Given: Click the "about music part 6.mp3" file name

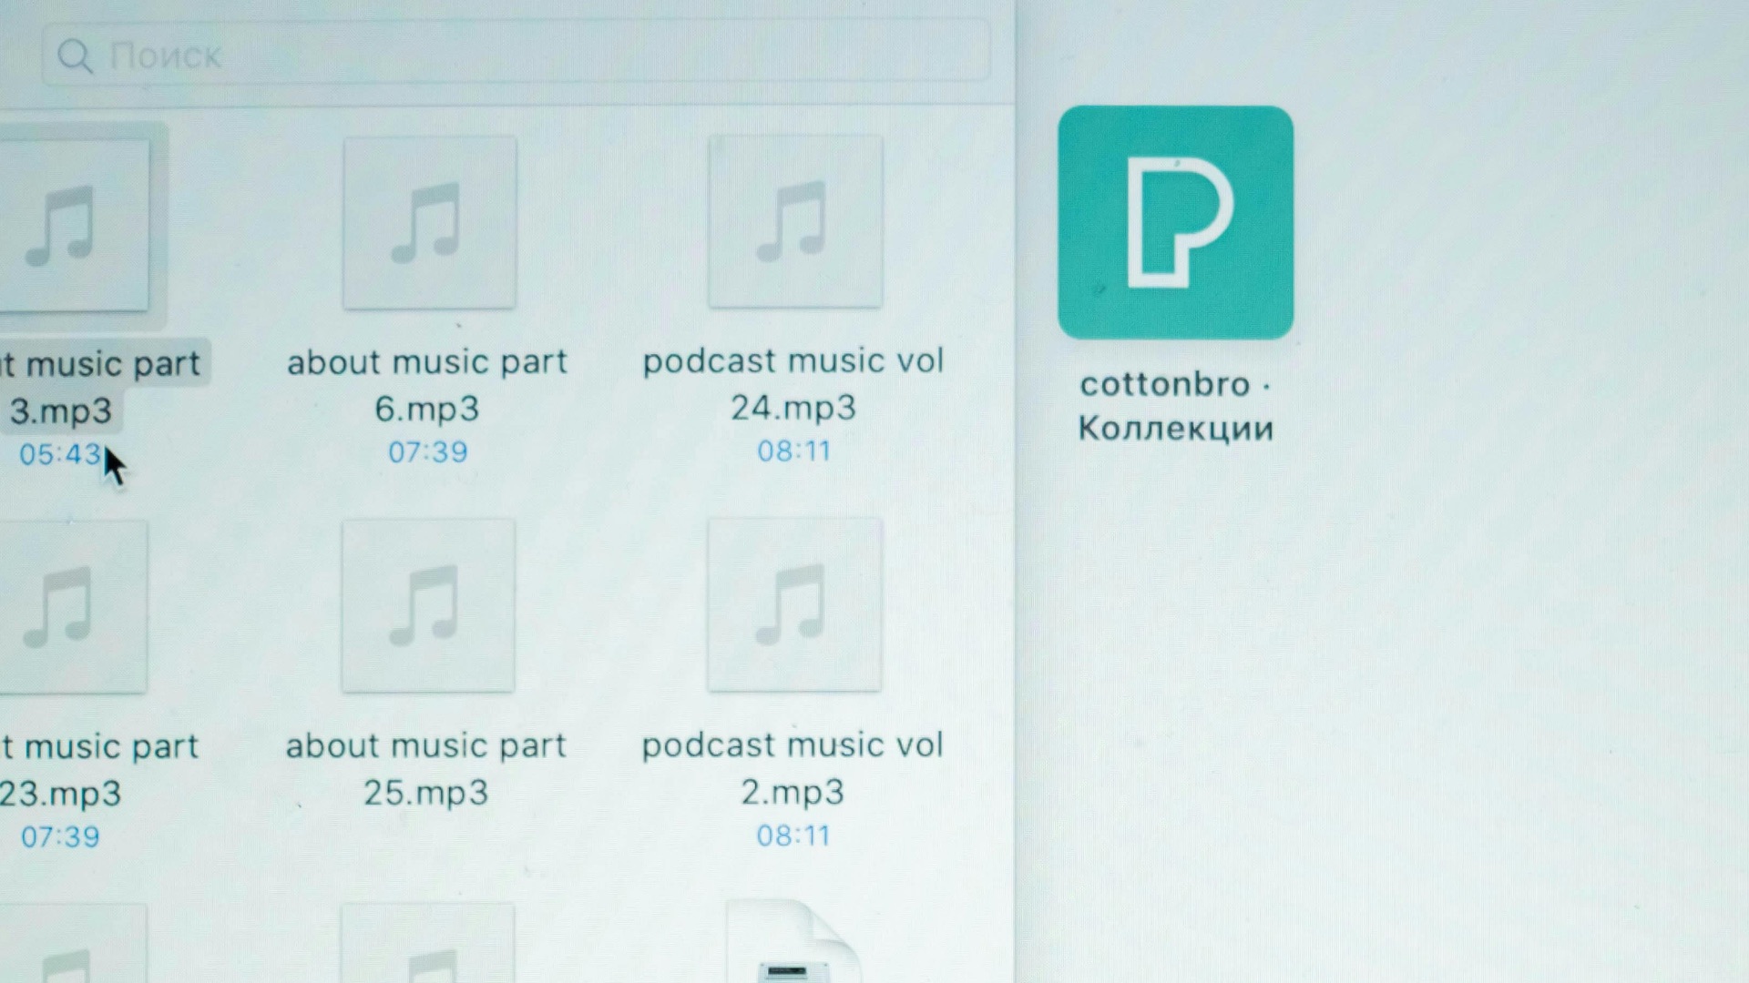Looking at the screenshot, I should (x=427, y=385).
